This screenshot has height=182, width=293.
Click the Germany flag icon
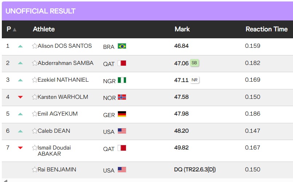[122, 114]
